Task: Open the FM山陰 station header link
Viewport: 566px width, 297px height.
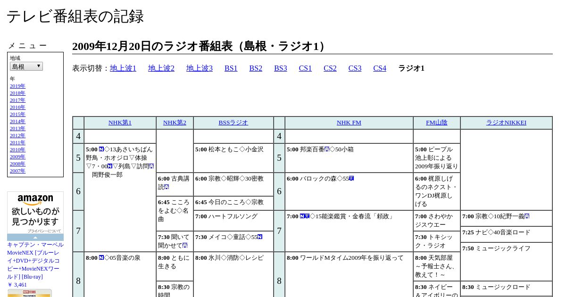Action: point(437,123)
